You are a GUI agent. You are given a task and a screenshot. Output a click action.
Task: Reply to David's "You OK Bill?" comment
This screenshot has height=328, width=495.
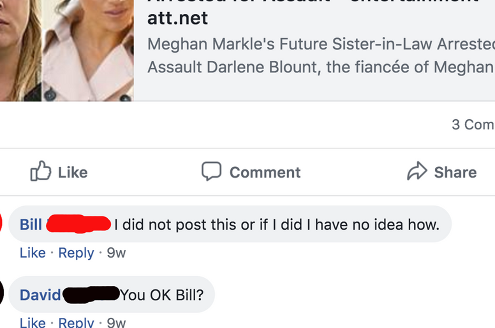coord(76,322)
